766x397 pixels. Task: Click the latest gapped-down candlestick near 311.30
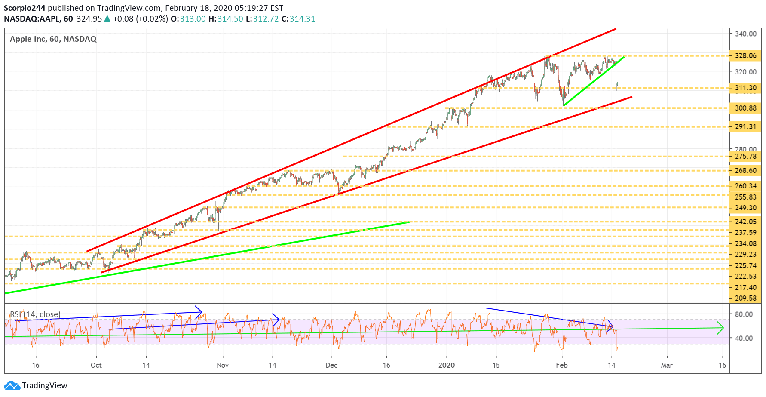(617, 86)
